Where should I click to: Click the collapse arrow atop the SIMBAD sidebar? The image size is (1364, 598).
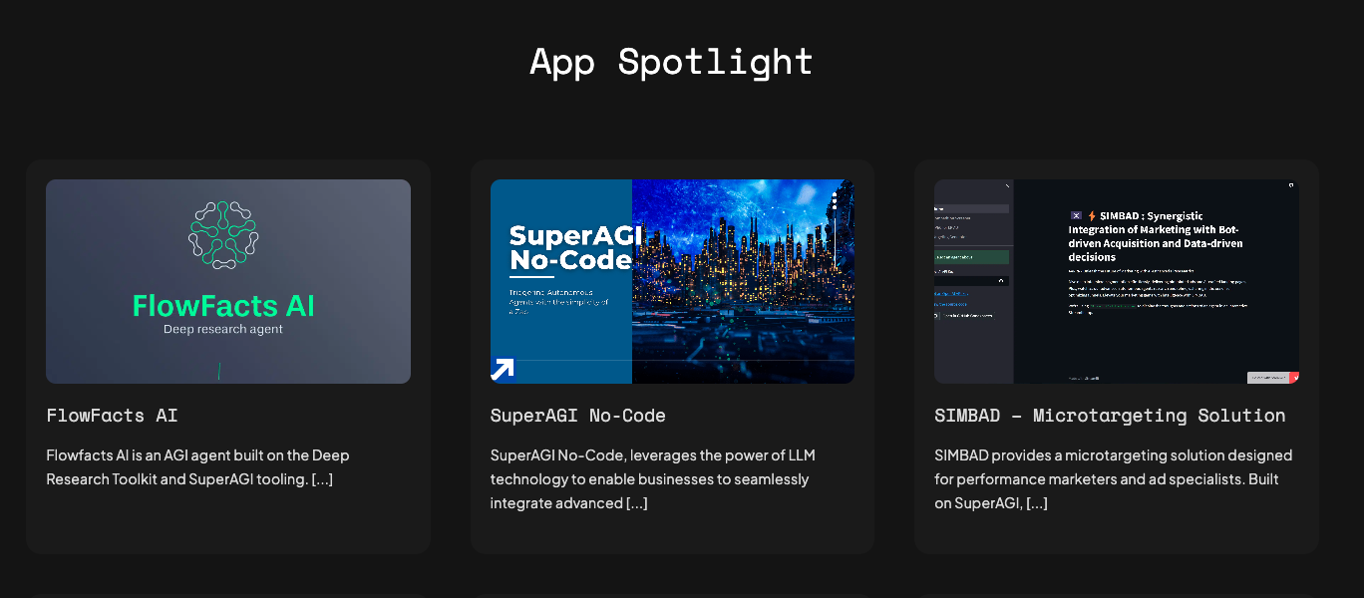1007,186
